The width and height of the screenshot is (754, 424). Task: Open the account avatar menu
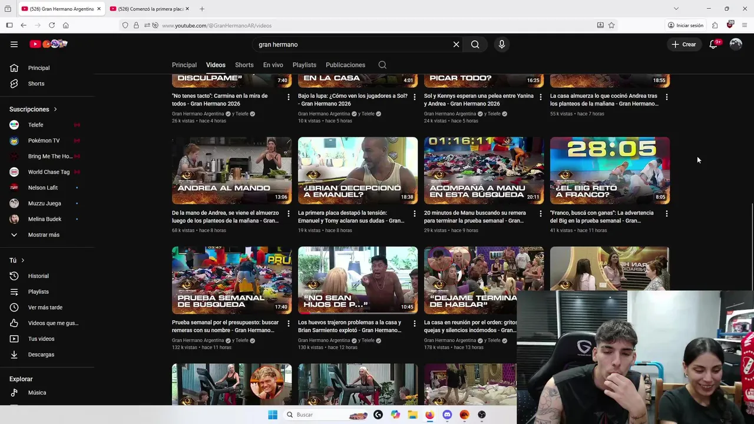pyautogui.click(x=736, y=44)
